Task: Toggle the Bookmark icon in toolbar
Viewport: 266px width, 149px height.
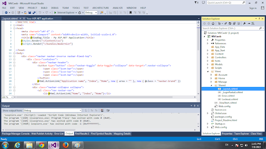Action: click(131, 13)
